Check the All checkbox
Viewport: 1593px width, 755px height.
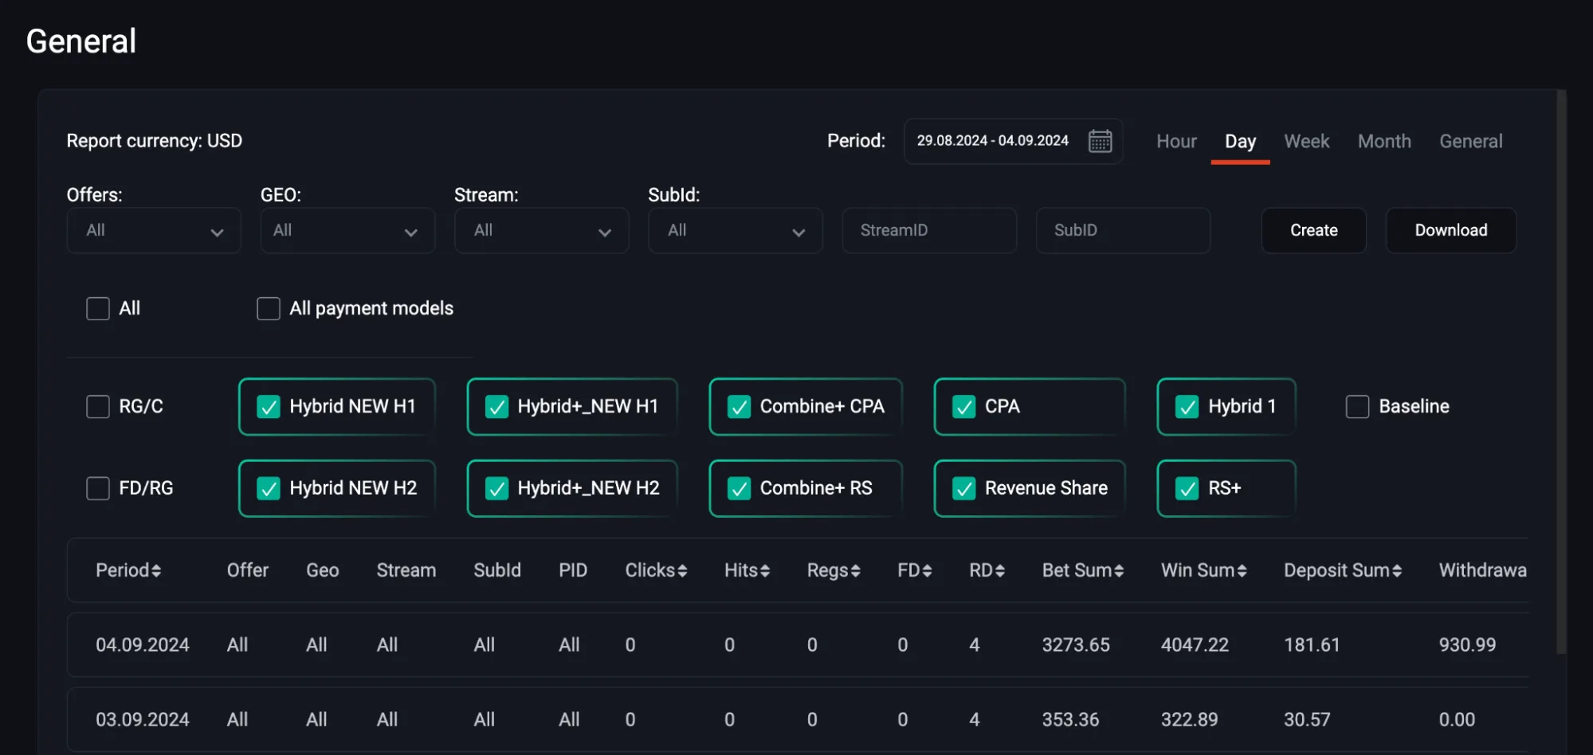click(98, 308)
